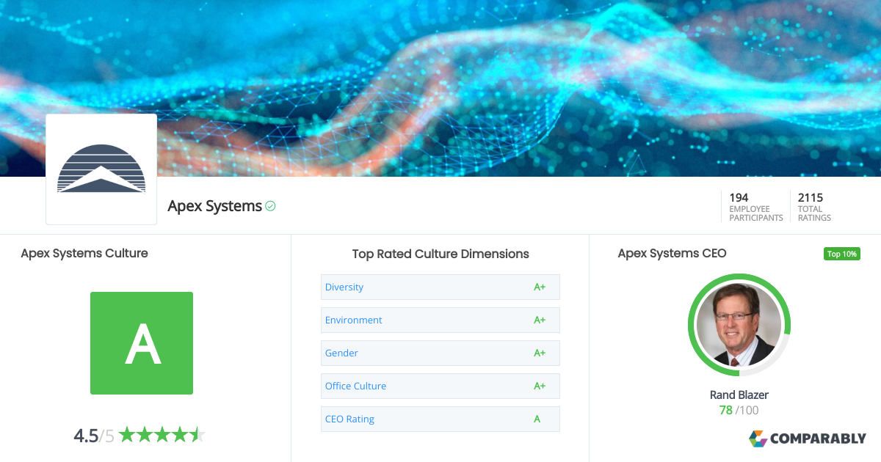Viewport: 881px width, 462px height.
Task: Click the 2115 Total Ratings stat
Action: pos(814,207)
